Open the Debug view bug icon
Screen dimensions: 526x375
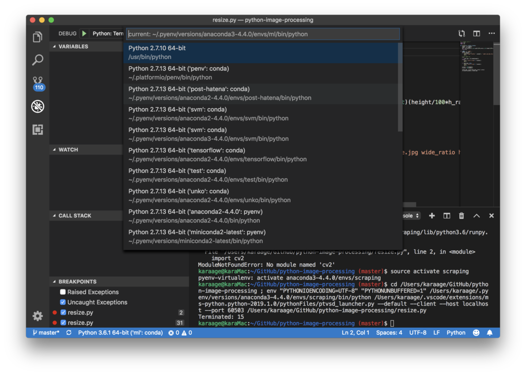tap(37, 106)
